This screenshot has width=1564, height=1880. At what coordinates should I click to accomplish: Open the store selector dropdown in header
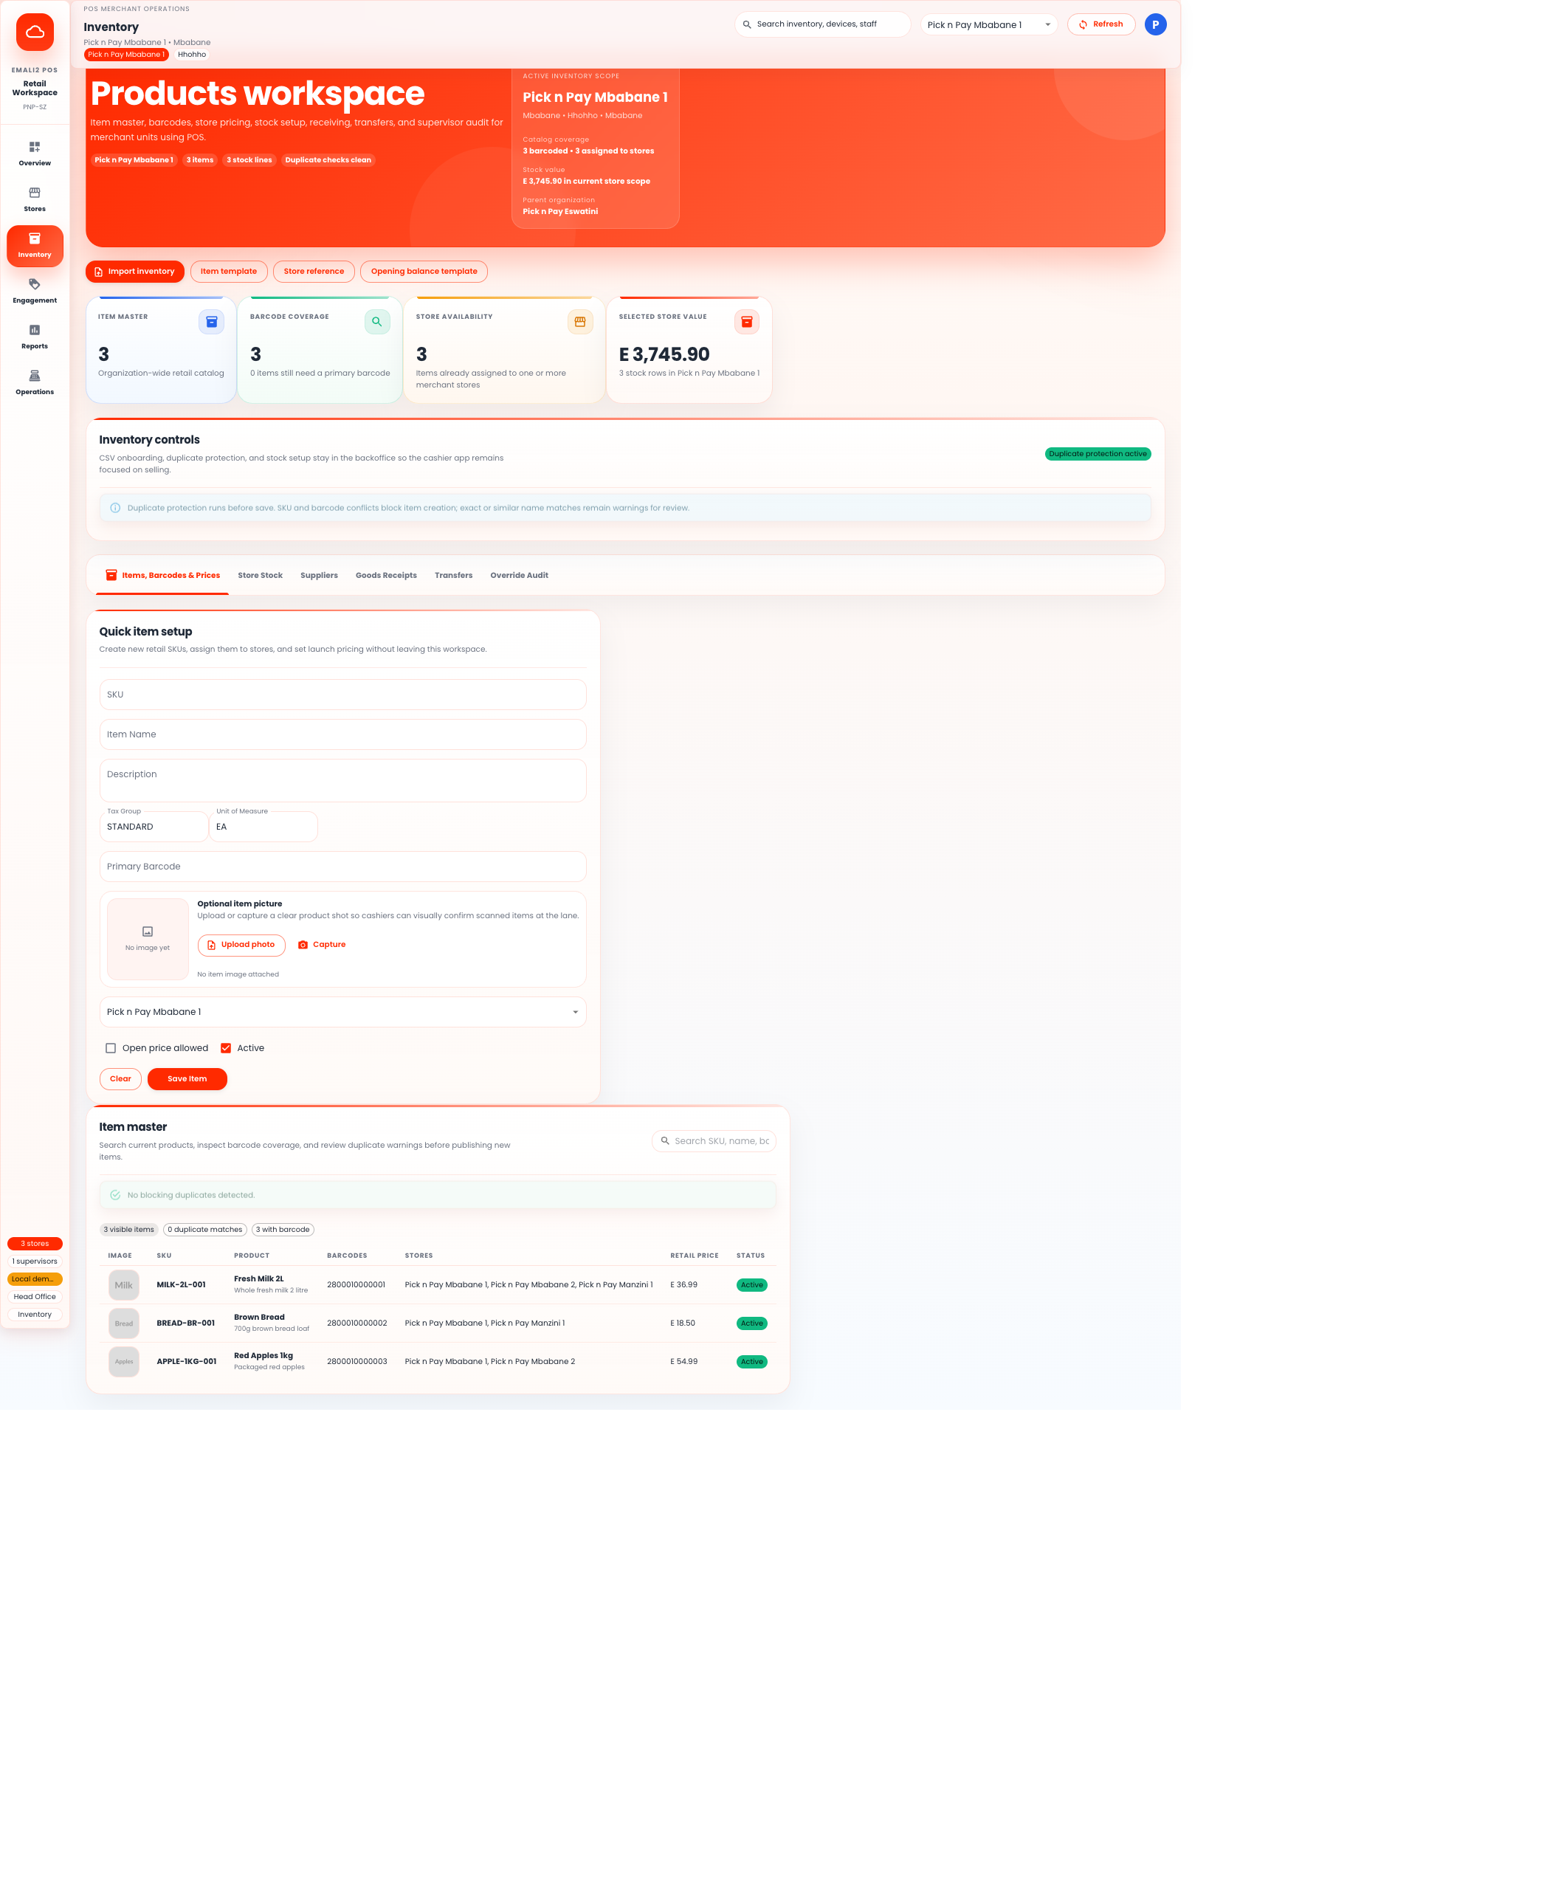click(x=988, y=25)
